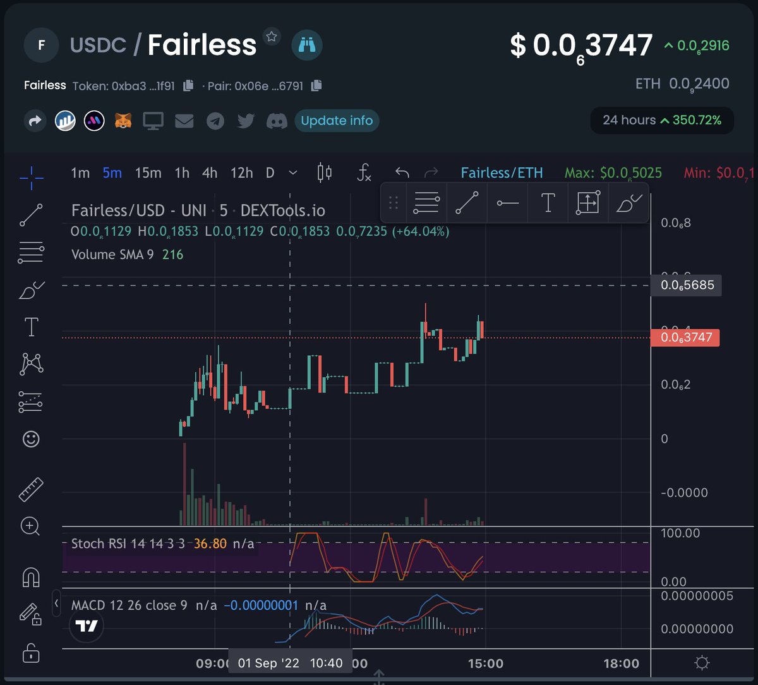Click the measure box tool in floating toolbar

pyautogui.click(x=587, y=203)
